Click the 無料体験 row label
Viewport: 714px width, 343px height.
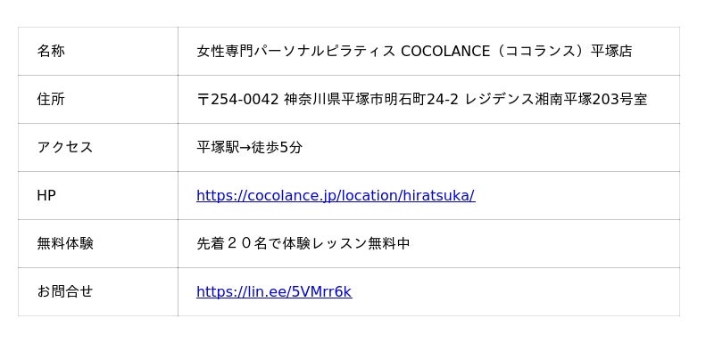[64, 244]
